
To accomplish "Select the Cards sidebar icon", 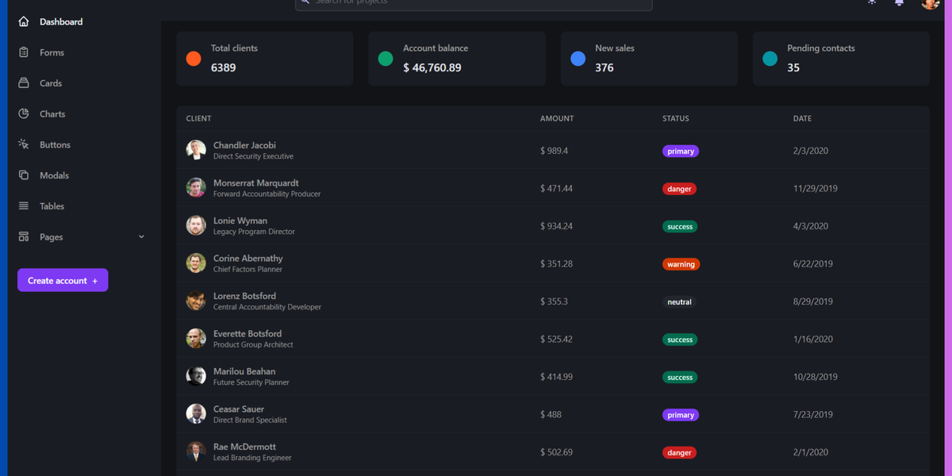I will pos(24,83).
